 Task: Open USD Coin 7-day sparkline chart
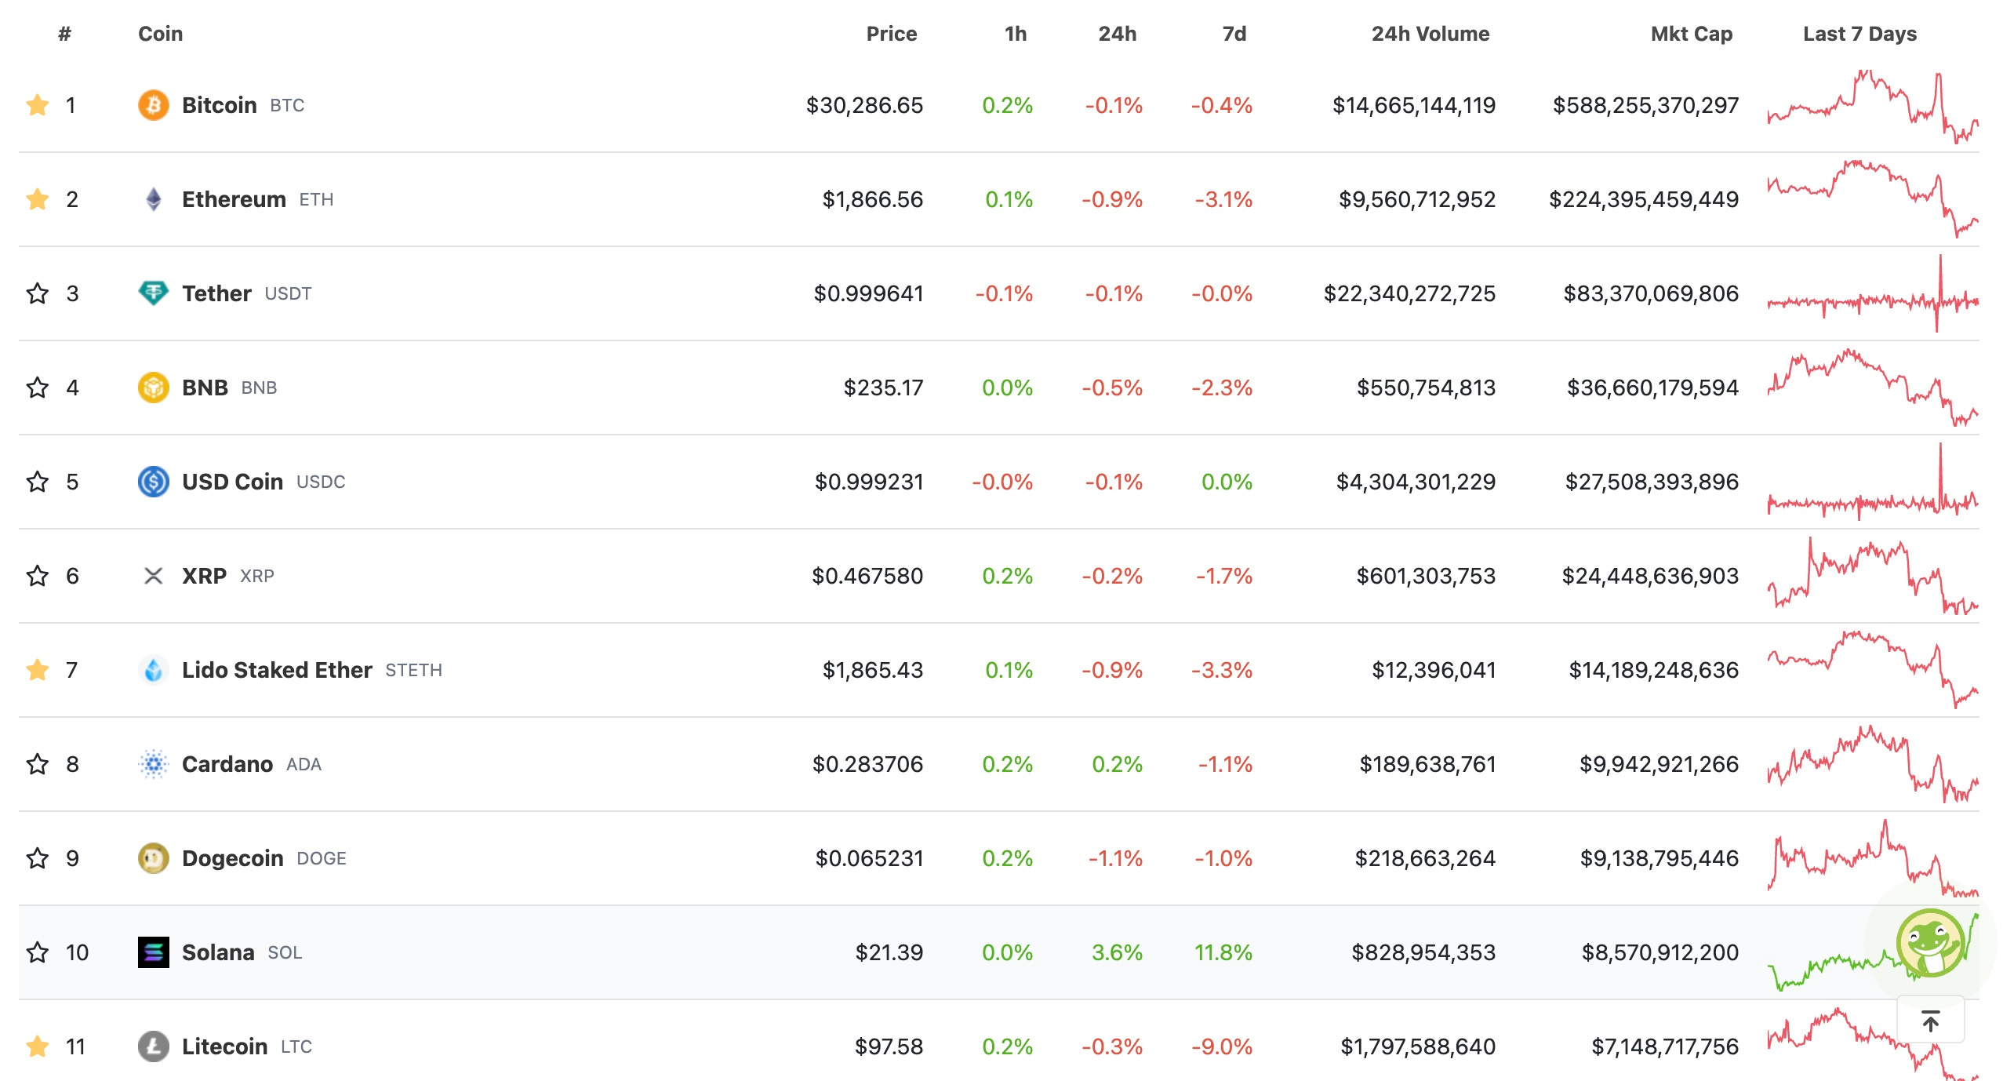click(x=1873, y=482)
